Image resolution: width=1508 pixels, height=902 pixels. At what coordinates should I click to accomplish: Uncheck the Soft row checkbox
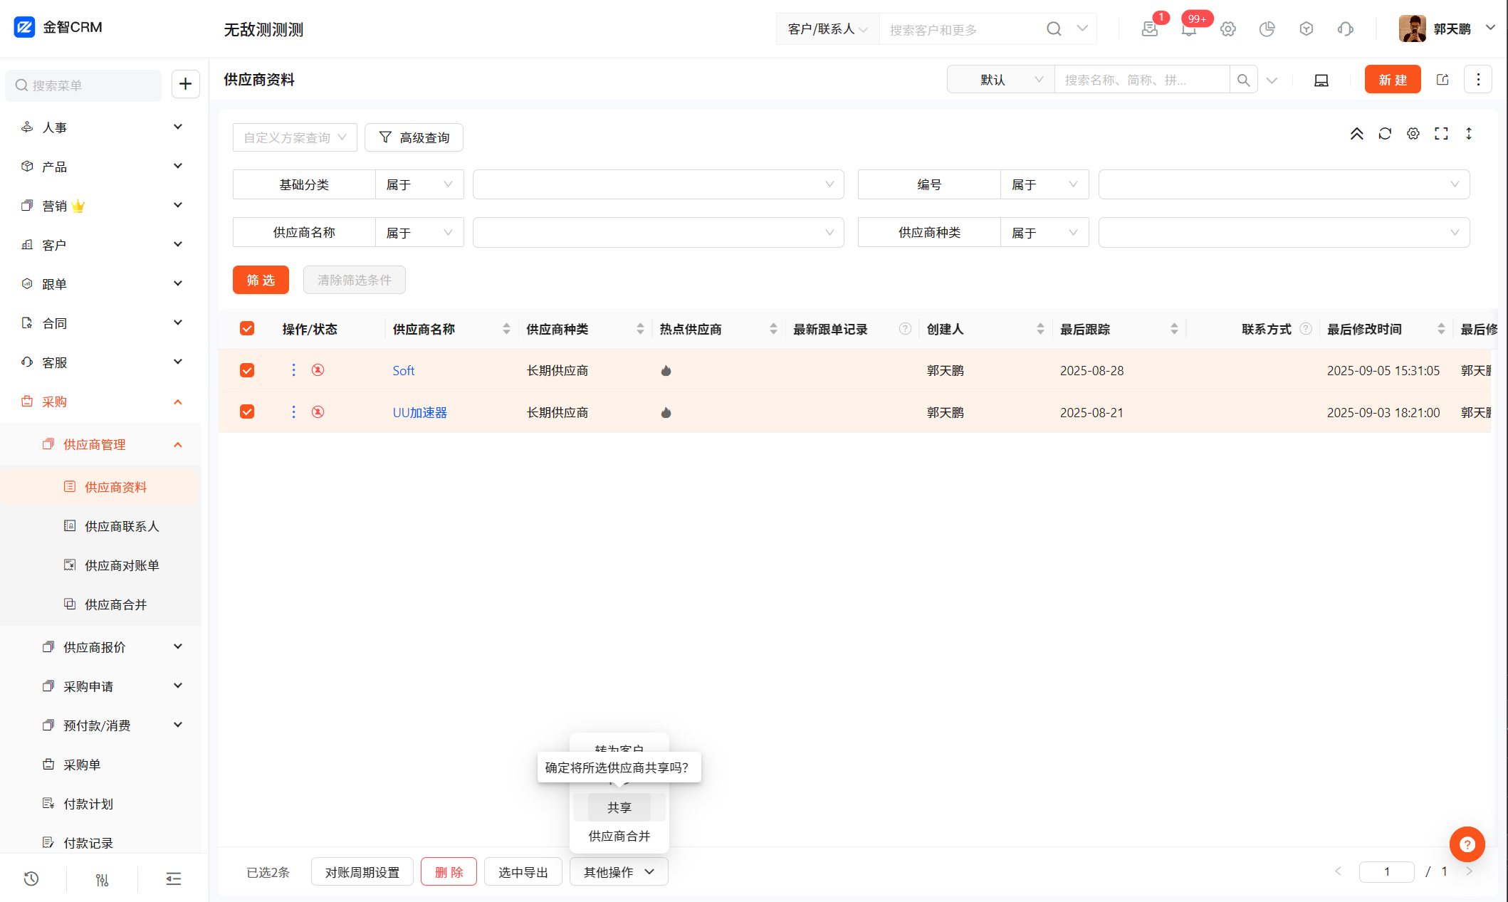[x=247, y=370]
